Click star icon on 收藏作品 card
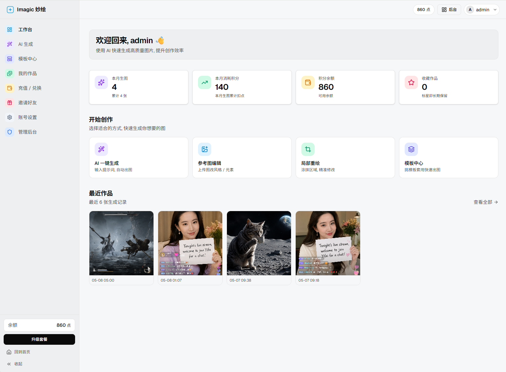The height and width of the screenshot is (372, 506). 411,82
